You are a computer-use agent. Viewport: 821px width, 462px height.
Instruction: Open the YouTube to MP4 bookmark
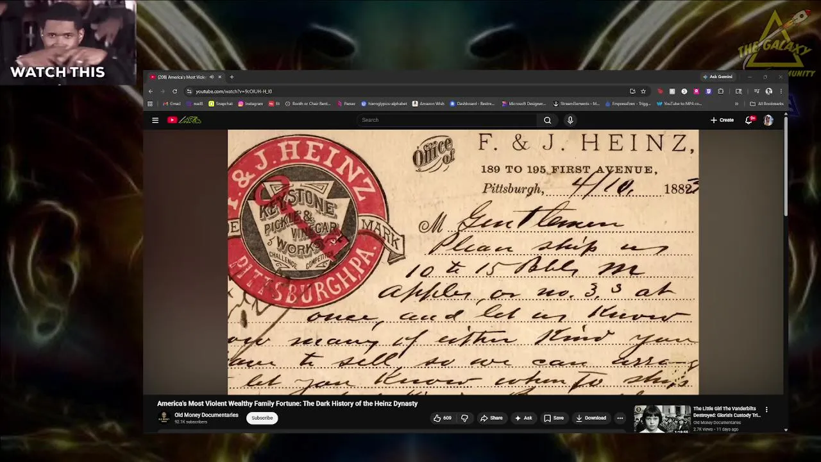679,103
